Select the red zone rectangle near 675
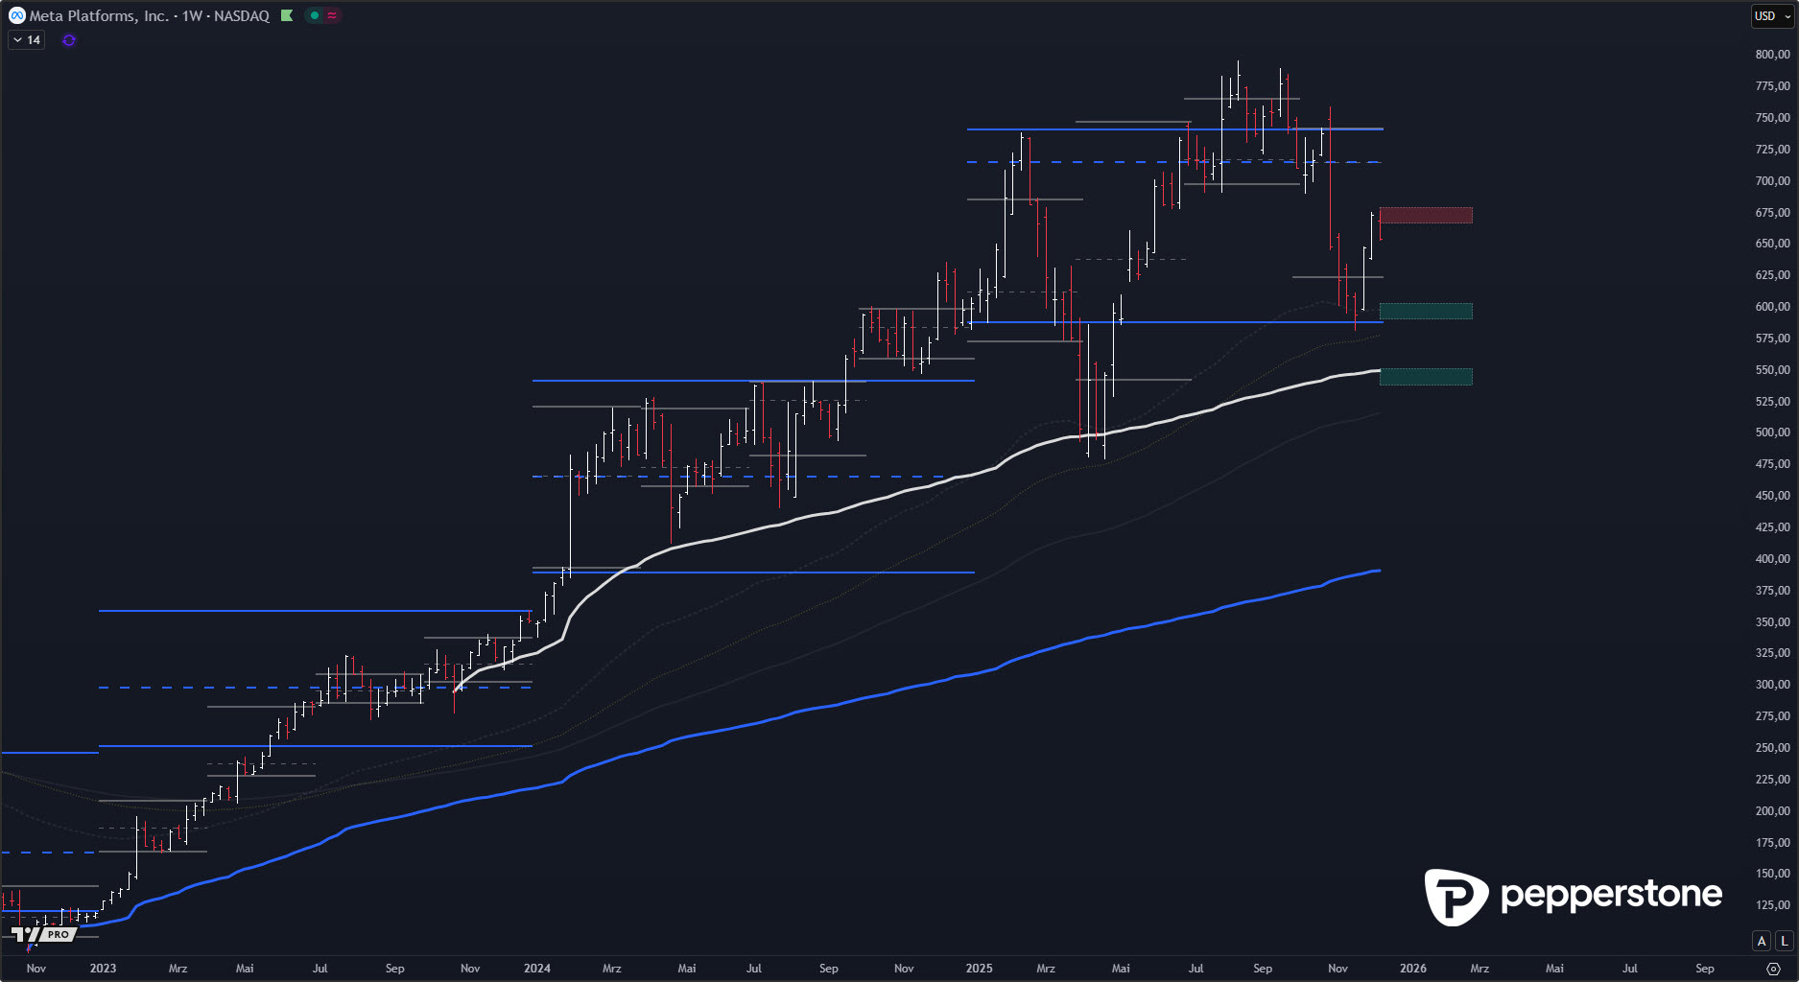The image size is (1799, 982). point(1426,215)
